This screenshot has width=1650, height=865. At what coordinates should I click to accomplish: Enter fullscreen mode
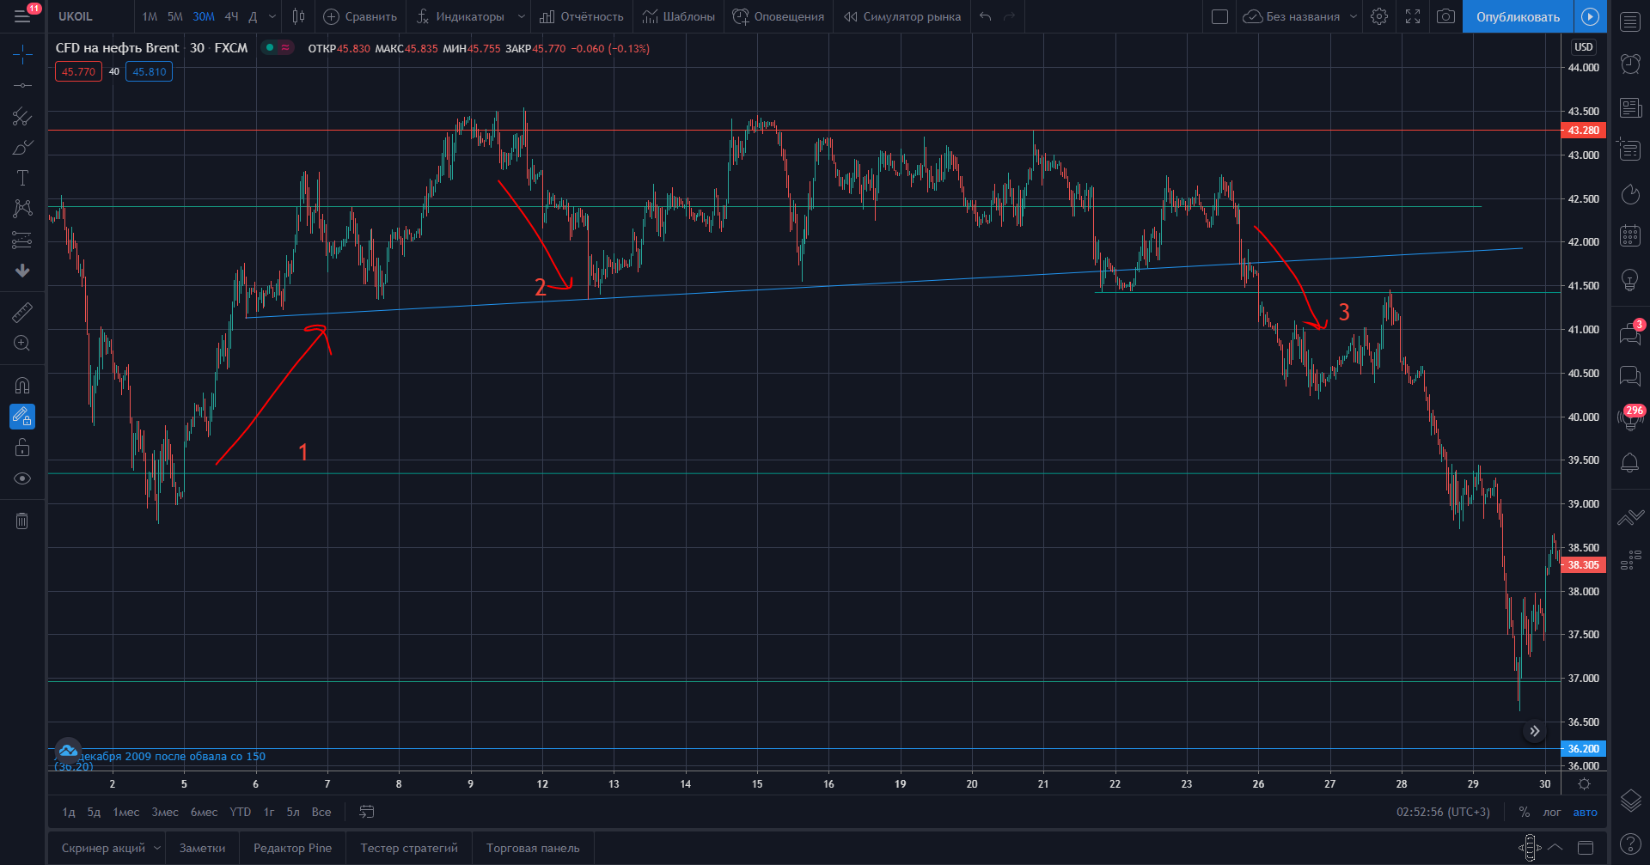[1413, 16]
